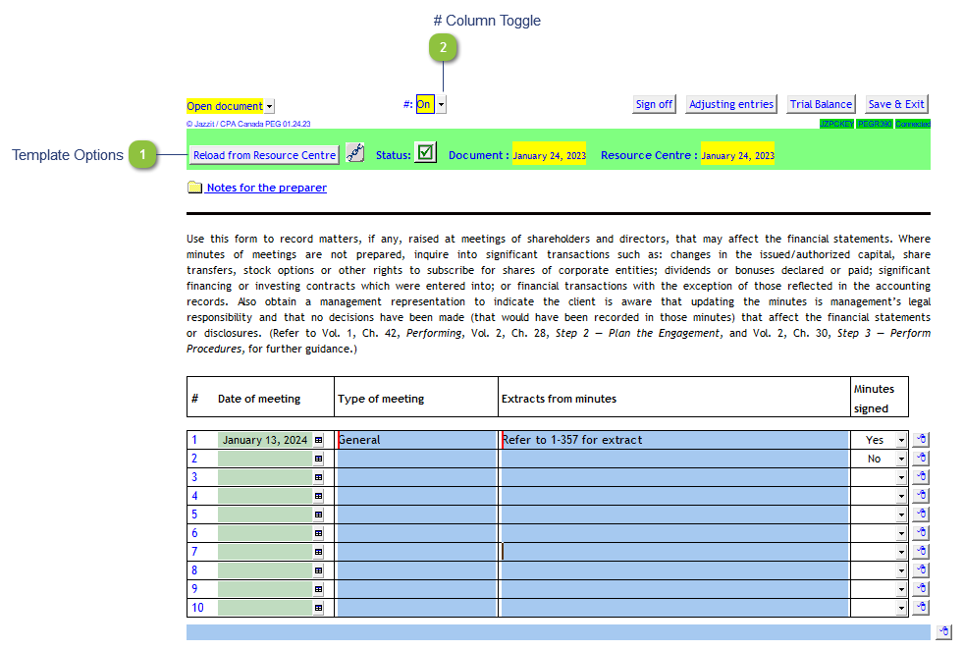This screenshot has width=964, height=650.
Task: Click the mouse options icon for row 10
Action: (921, 608)
